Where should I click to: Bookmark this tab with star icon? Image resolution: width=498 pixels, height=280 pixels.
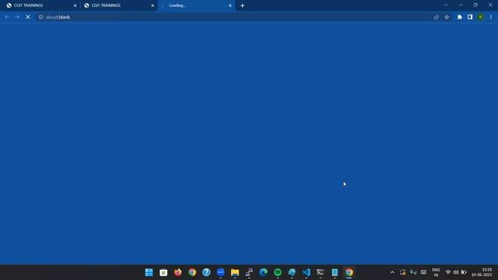point(447,17)
